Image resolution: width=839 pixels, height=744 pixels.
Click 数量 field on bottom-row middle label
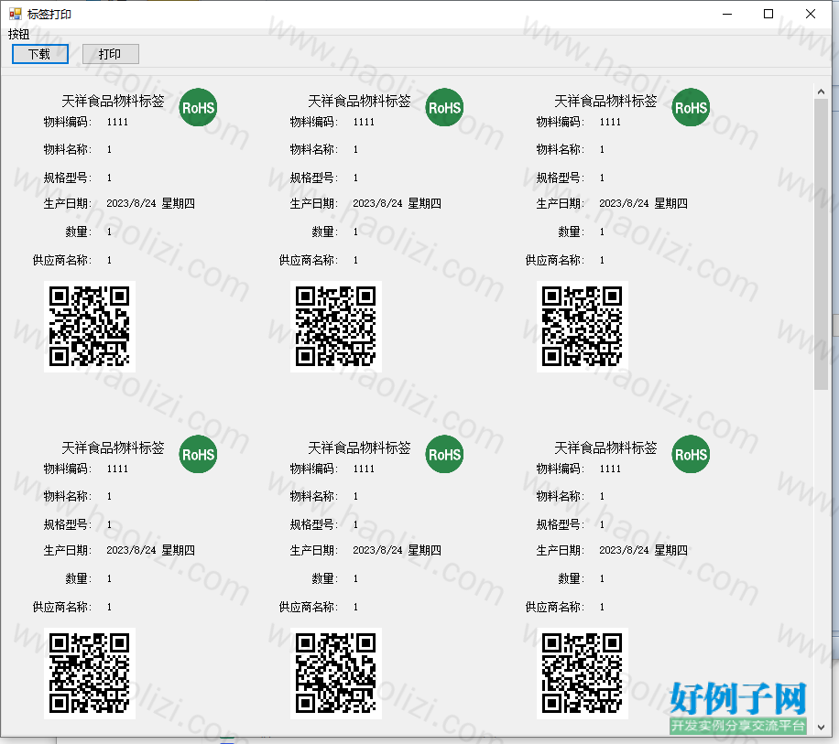[335, 578]
